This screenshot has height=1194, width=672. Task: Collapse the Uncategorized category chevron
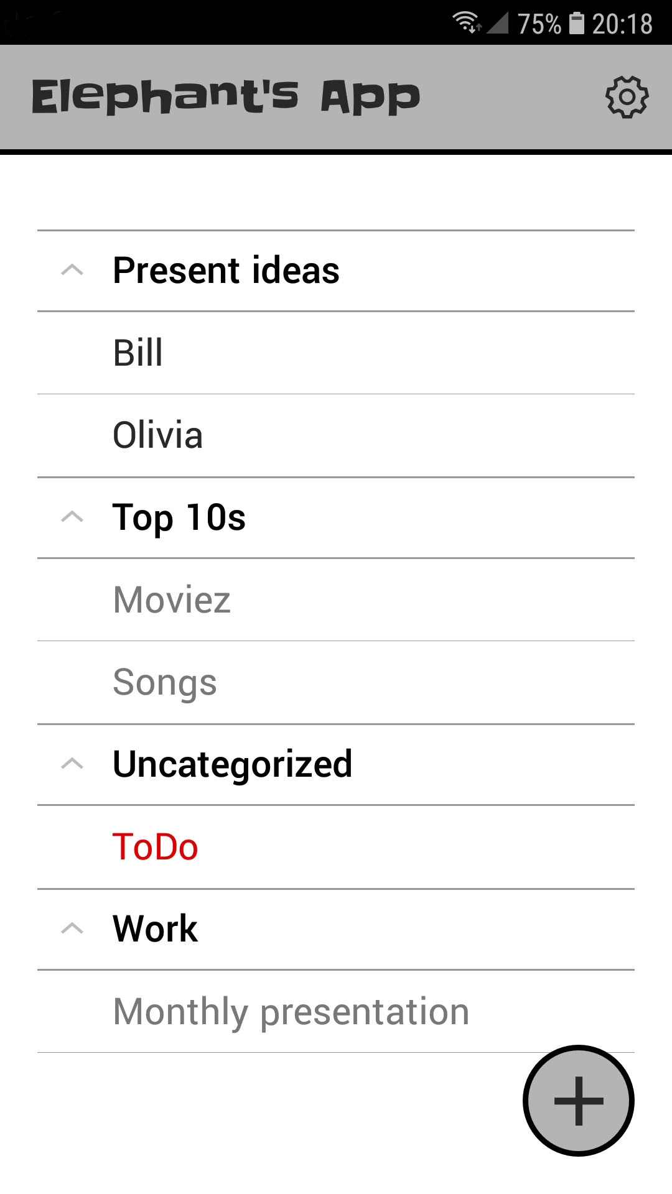click(72, 764)
